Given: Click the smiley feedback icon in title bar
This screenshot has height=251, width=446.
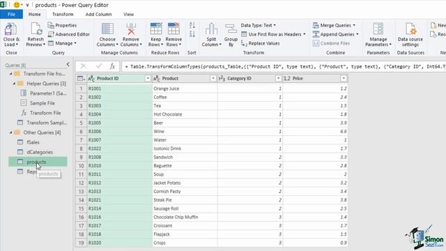Looking at the screenshot, I should [17, 5].
